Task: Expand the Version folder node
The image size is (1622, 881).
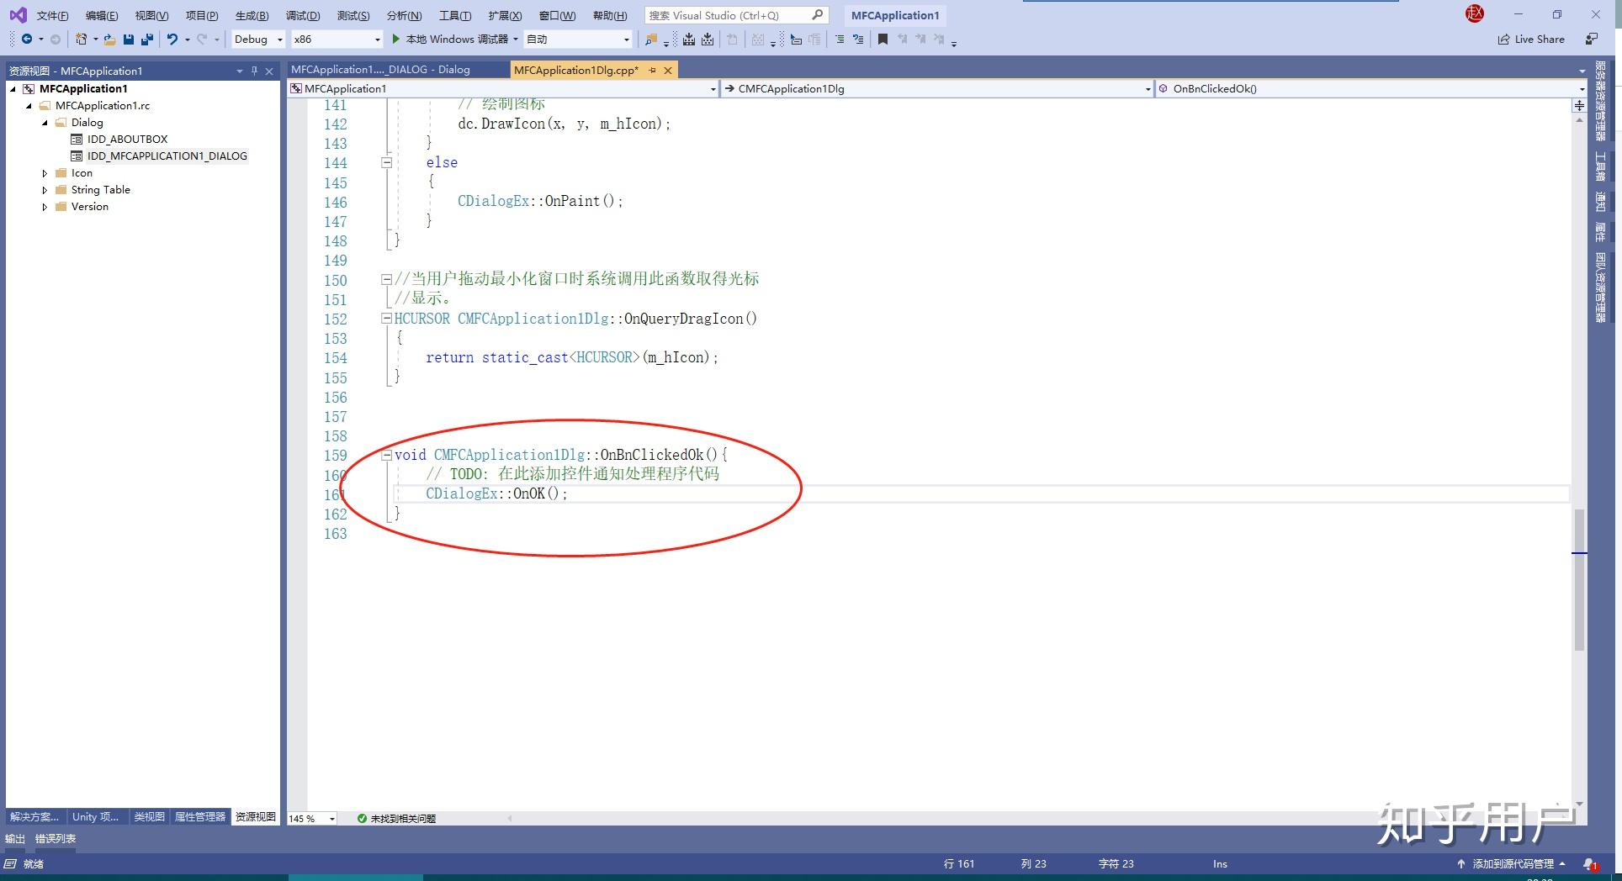Action: [x=45, y=207]
